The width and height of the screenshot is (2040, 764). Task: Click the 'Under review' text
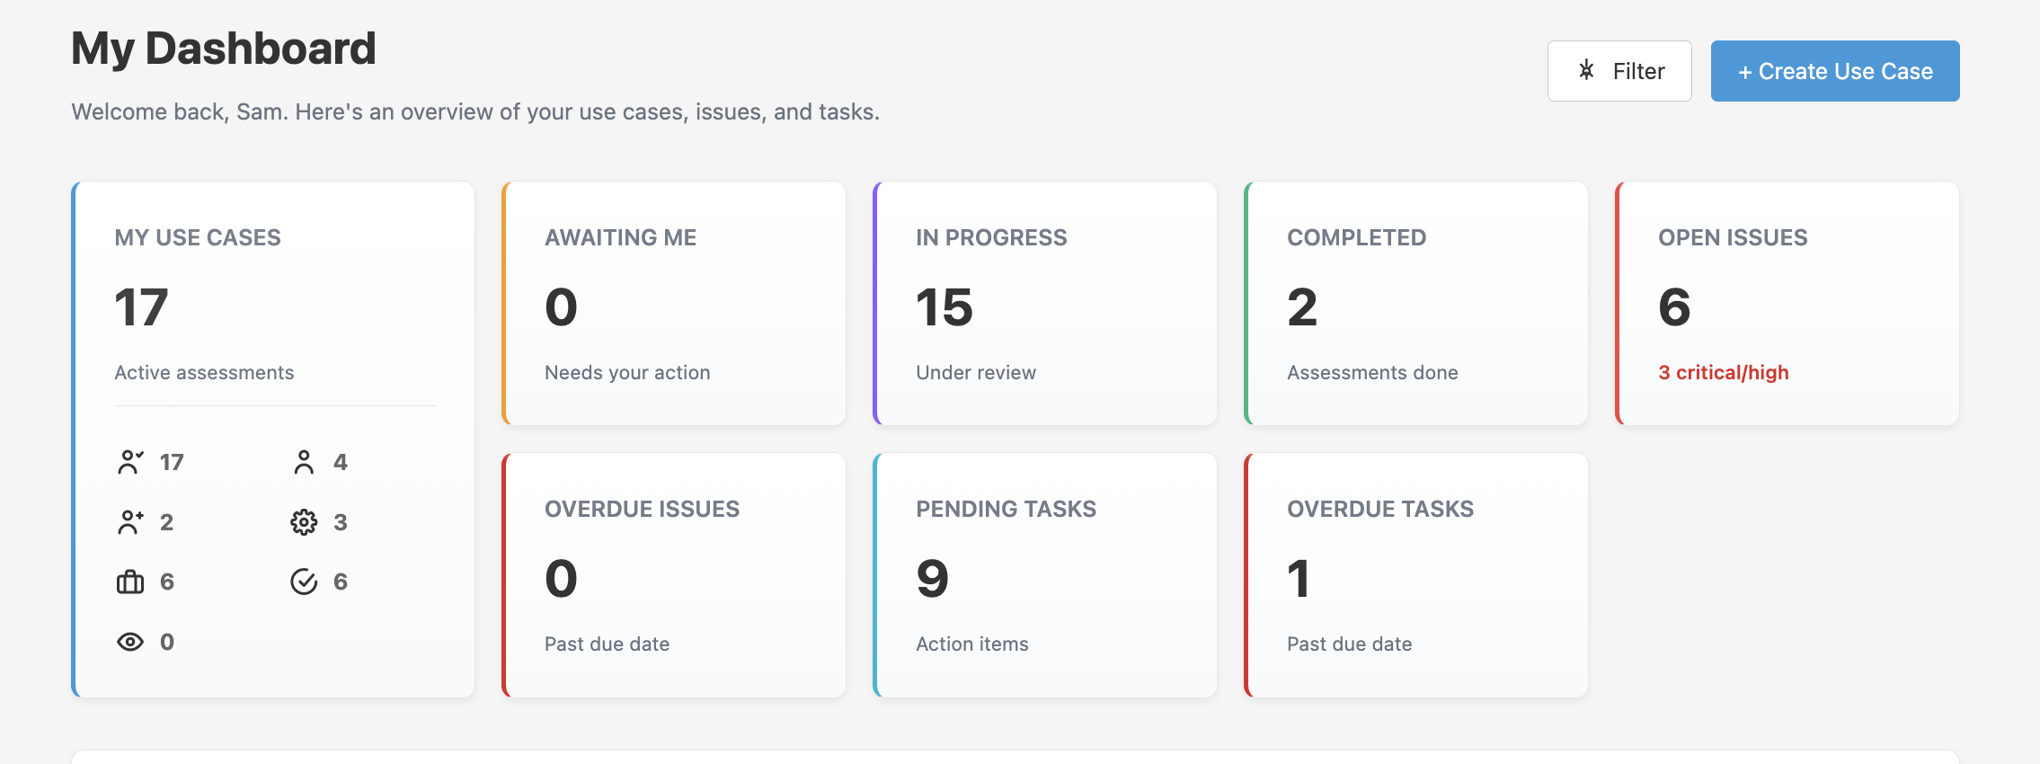coord(976,372)
